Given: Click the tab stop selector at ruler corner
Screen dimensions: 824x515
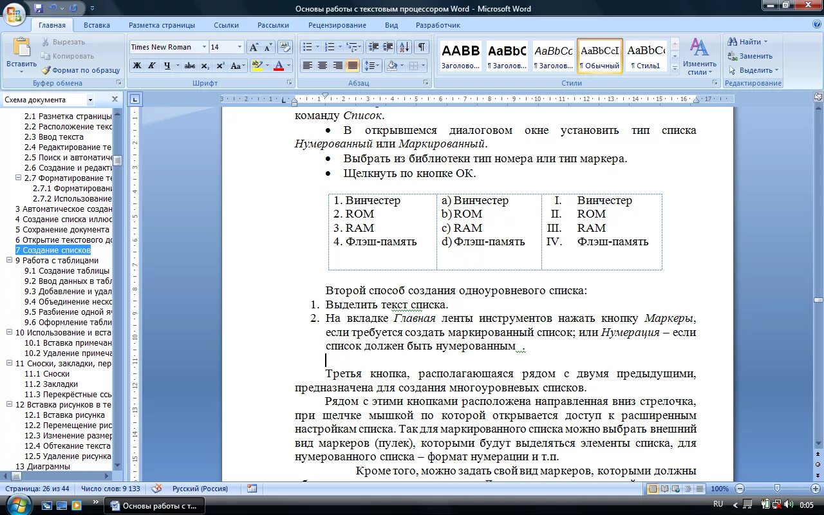Looking at the screenshot, I should coord(135,99).
